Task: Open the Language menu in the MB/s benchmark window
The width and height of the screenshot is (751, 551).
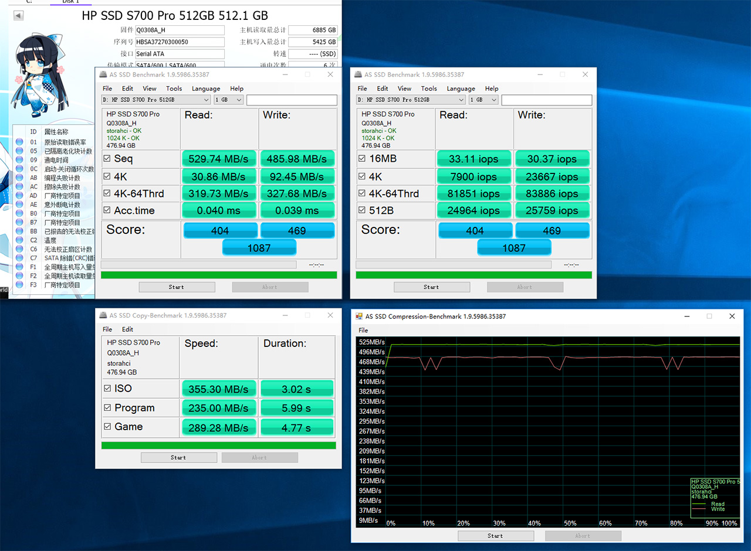Action: [x=205, y=89]
